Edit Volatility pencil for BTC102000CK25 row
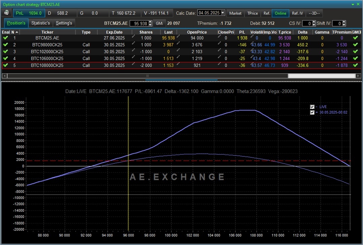Image resolution: width=363 pixels, height=245 pixels. click(x=252, y=50)
